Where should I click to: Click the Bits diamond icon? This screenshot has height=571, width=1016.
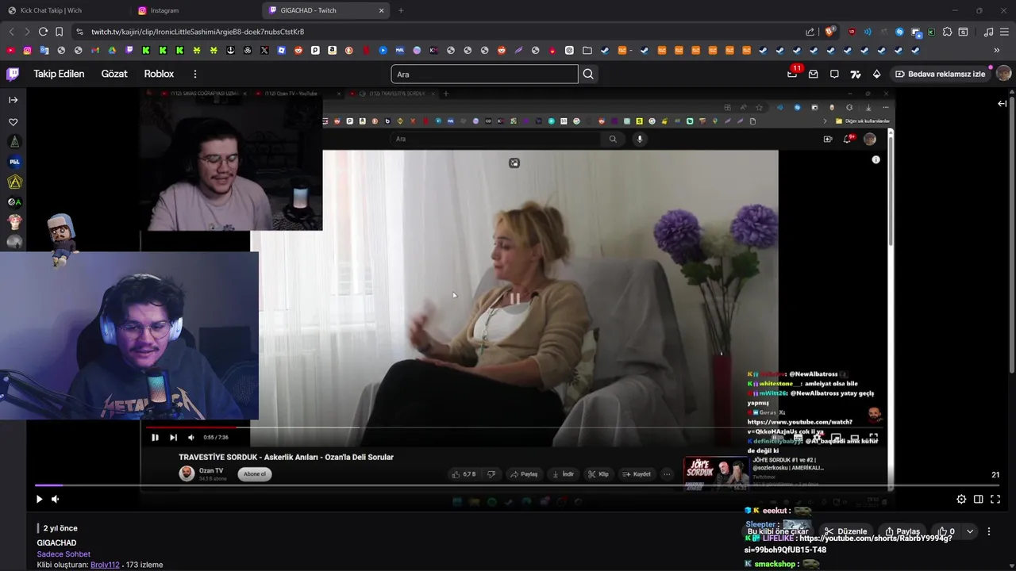tap(876, 74)
